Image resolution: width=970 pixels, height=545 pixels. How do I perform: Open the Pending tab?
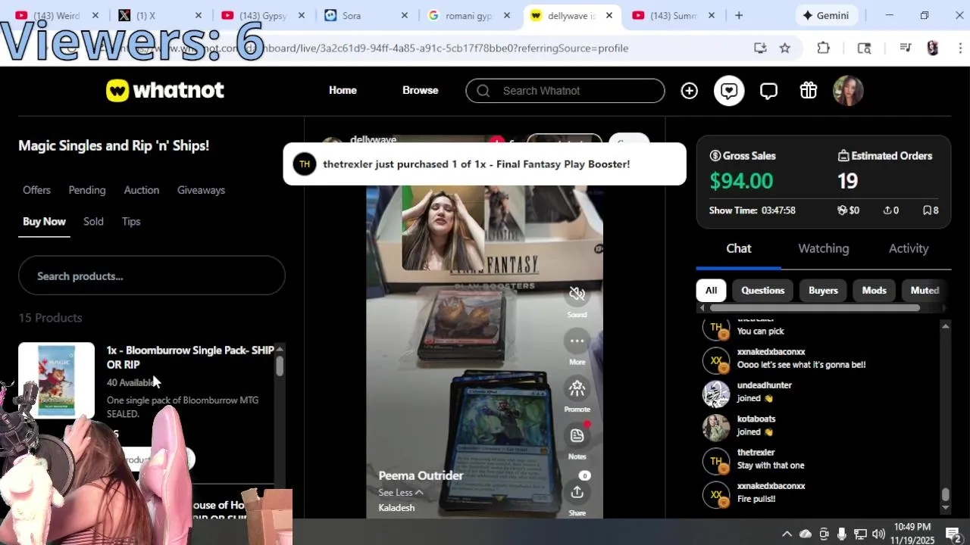coord(87,190)
